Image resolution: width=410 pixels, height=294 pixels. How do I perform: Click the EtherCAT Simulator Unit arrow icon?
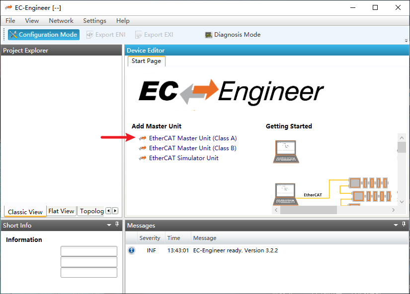point(143,158)
